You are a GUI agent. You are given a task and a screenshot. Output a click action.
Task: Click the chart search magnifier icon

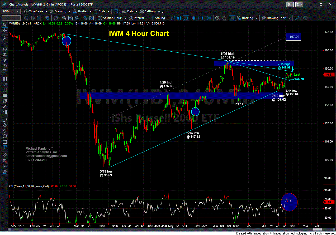(47, 18)
